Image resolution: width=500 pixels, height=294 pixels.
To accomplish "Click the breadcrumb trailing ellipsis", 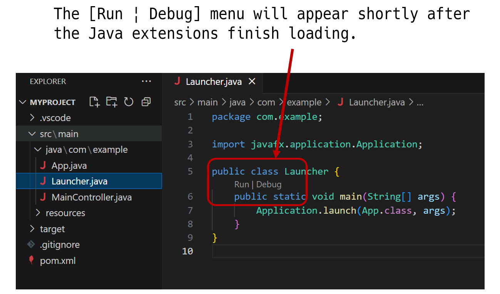I will coord(420,103).
